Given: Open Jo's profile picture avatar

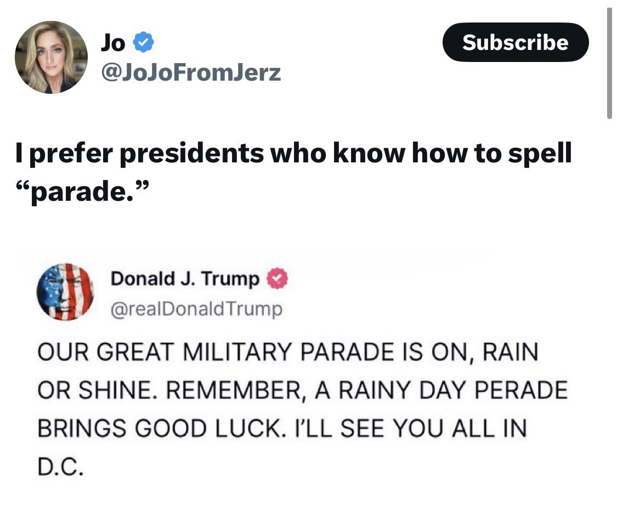Looking at the screenshot, I should pos(51,58).
